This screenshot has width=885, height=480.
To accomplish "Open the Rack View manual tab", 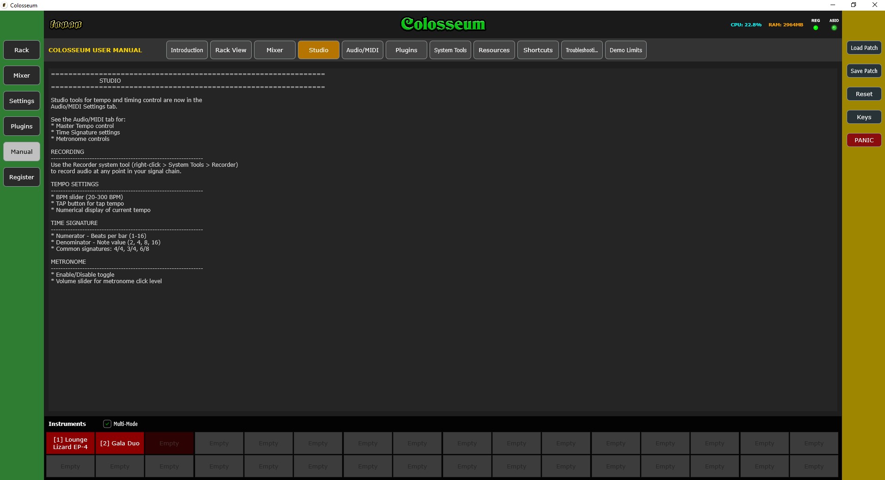I will pyautogui.click(x=230, y=50).
